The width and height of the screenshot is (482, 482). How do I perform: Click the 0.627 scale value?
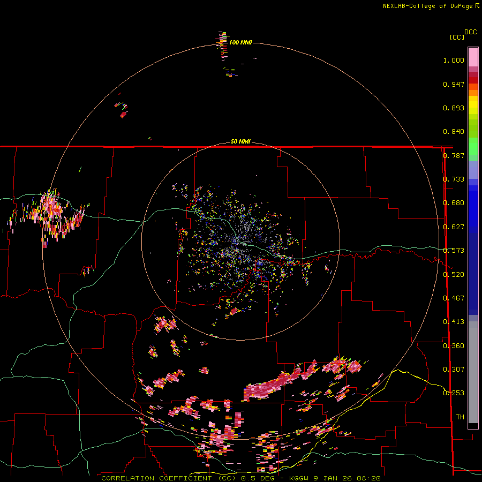(454, 227)
